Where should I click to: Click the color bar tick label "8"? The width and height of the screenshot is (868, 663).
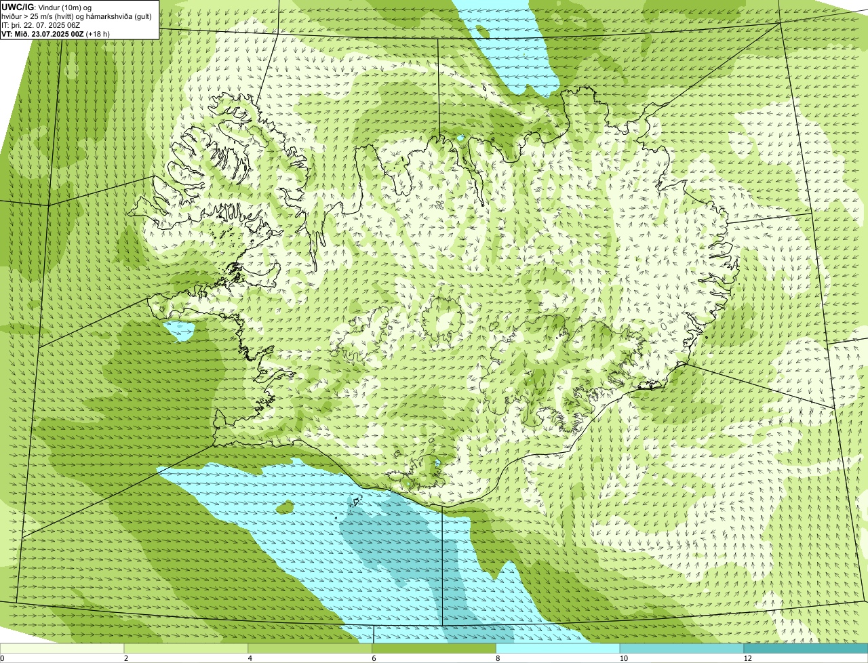[496, 658]
